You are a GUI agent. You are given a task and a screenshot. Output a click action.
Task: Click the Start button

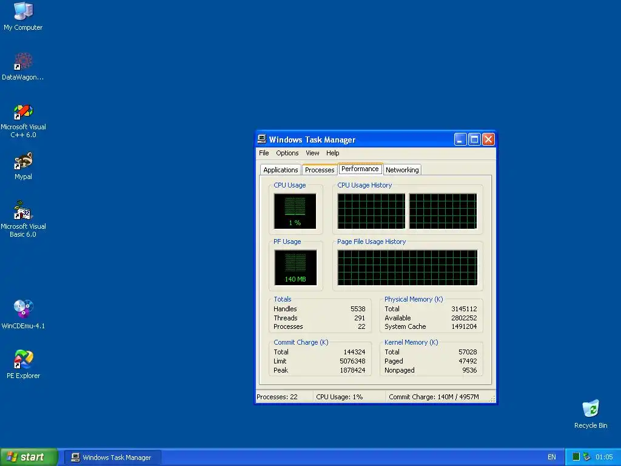29,457
